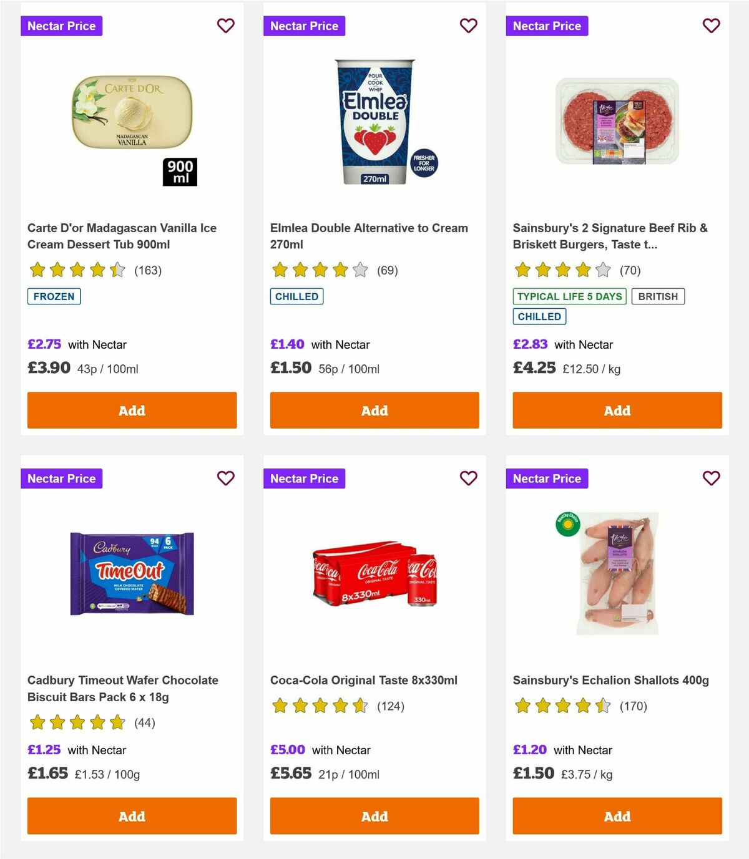Toggle the CHILLED tag on Elmlea cream
The image size is (749, 859).
(296, 296)
